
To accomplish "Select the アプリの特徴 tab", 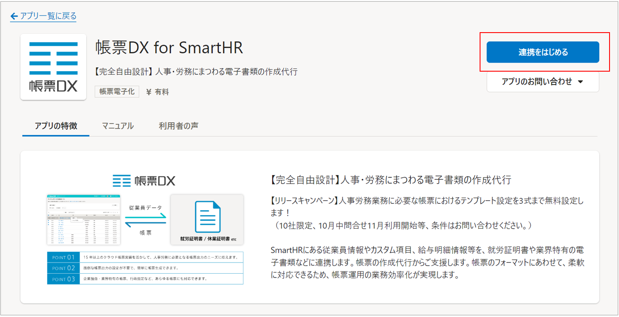I will coord(56,126).
